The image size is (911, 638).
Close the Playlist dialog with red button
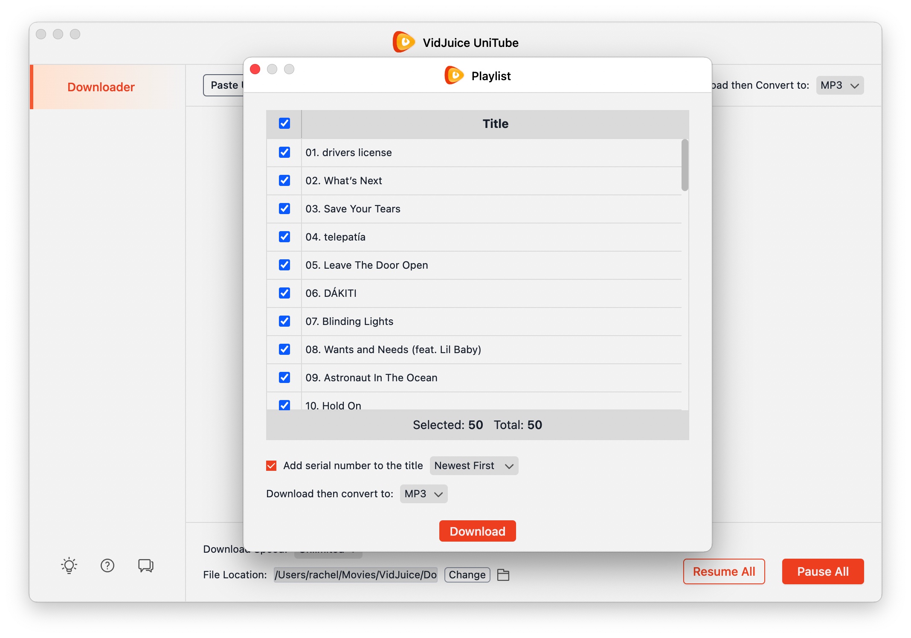255,69
